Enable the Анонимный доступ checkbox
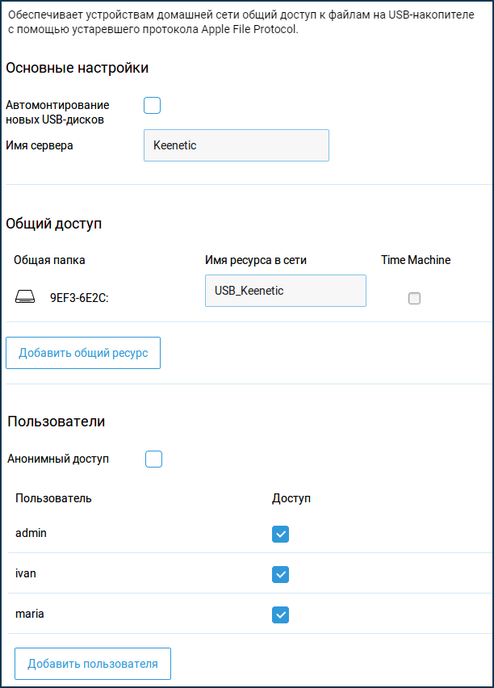The image size is (494, 688). click(153, 459)
